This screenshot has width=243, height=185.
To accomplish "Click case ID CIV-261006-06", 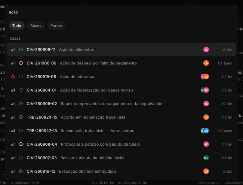I will (41, 63).
